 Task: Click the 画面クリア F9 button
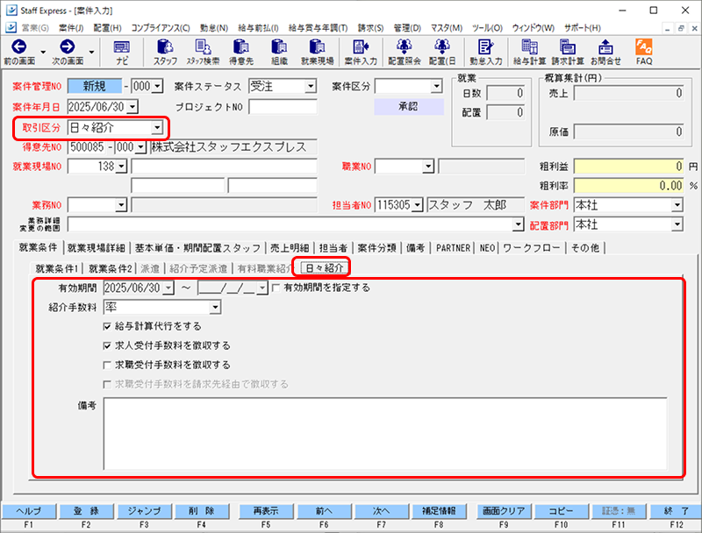tap(504, 510)
